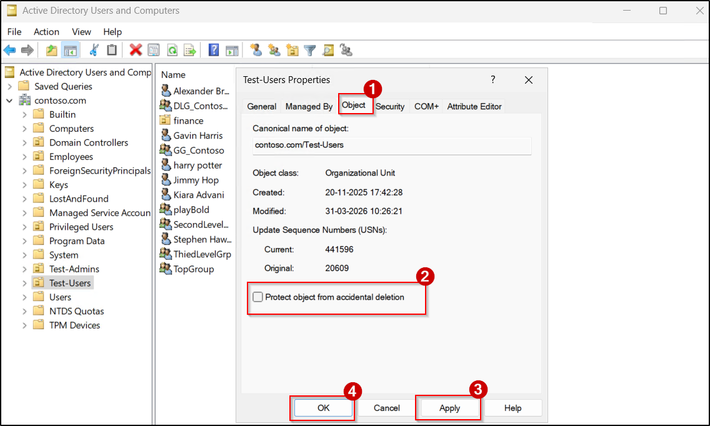Viewport: 710px width, 426px height.
Task: Open the Filter options icon
Action: point(309,50)
